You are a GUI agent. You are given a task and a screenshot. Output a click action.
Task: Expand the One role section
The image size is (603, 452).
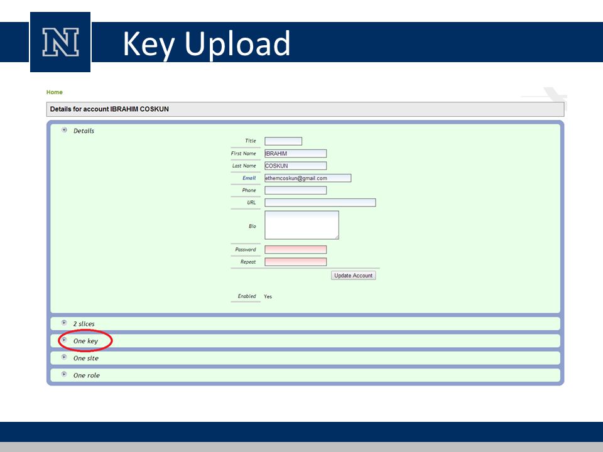64,374
